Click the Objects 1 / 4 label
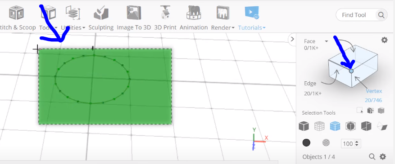The image size is (395, 164). pyautogui.click(x=319, y=157)
